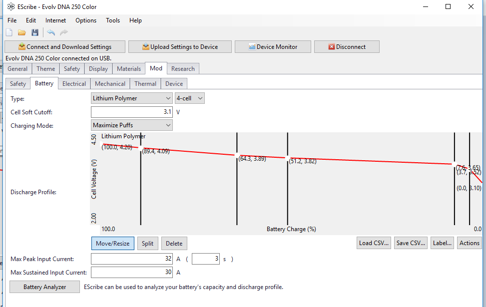Switch to the Thermal tab
The image size is (486, 307).
point(145,84)
